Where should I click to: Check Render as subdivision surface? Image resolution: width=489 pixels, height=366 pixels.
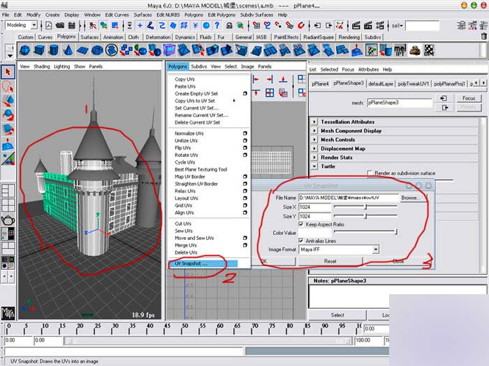pyautogui.click(x=370, y=173)
